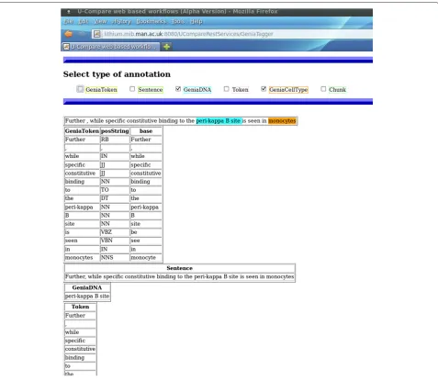Screen dimensions: 438x381
Task: Uncheck the GeniaCellType checkbox
Action: (264, 89)
